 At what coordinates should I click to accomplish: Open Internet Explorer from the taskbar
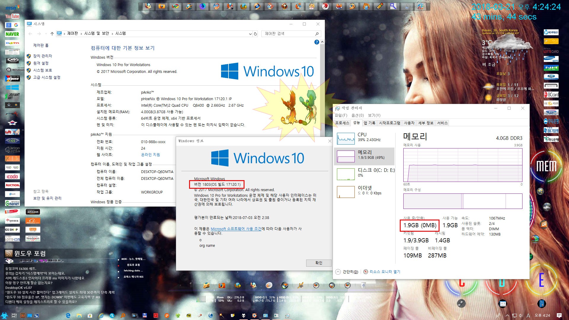(x=101, y=316)
